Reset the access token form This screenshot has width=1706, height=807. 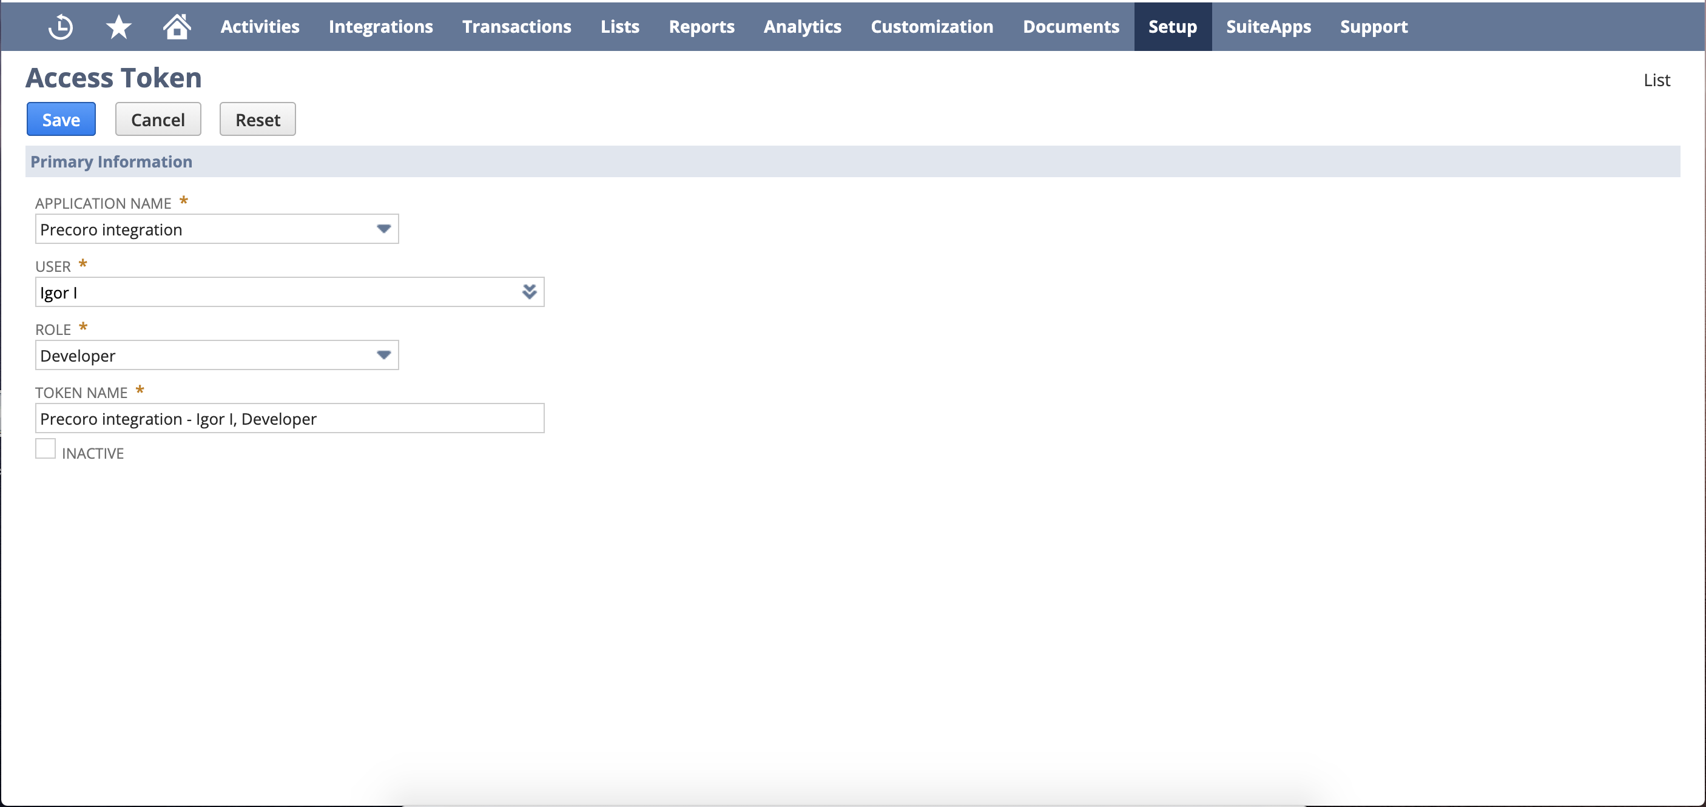point(258,120)
